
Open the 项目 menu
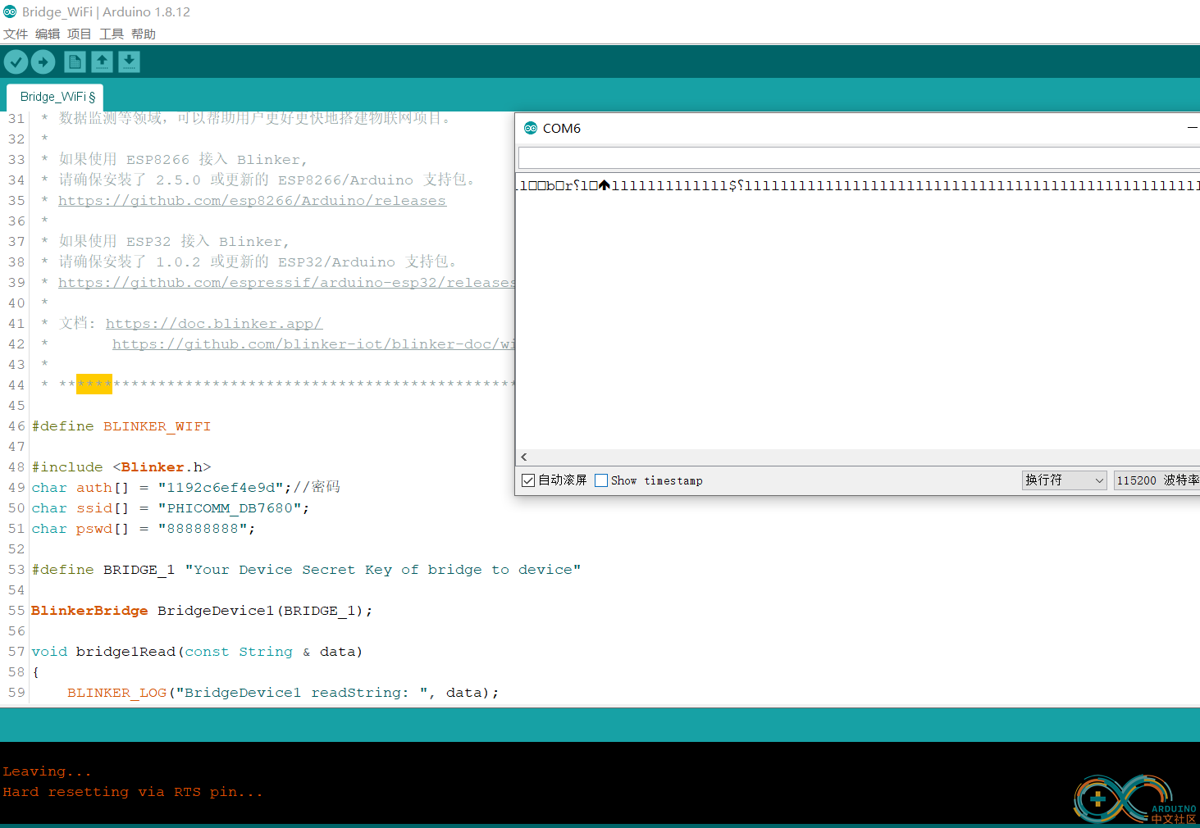(x=80, y=34)
